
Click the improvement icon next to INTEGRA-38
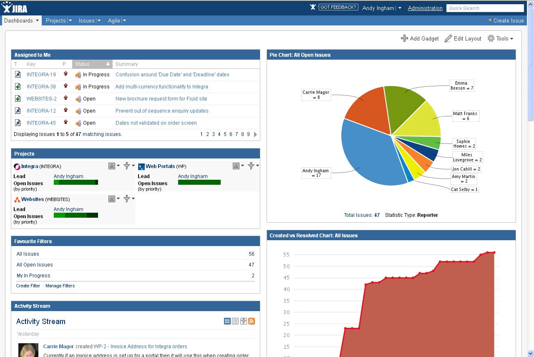click(17, 86)
